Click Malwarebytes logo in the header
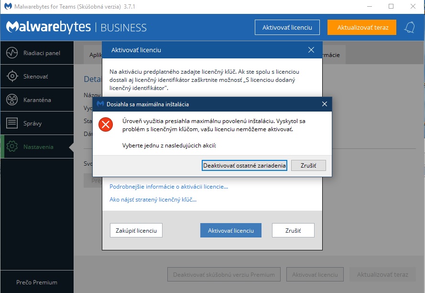Viewport: 425px width, 293px height. click(x=48, y=27)
